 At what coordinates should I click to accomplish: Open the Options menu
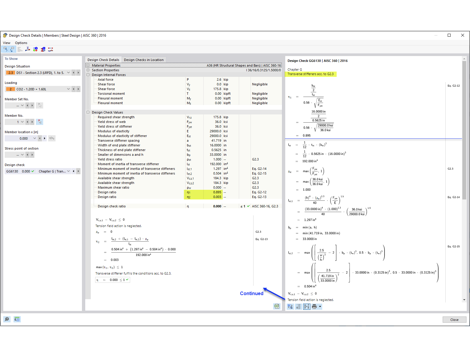click(x=21, y=43)
